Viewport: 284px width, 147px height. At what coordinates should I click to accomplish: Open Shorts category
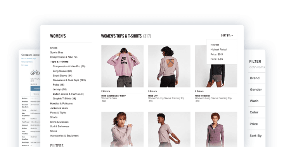54,117
